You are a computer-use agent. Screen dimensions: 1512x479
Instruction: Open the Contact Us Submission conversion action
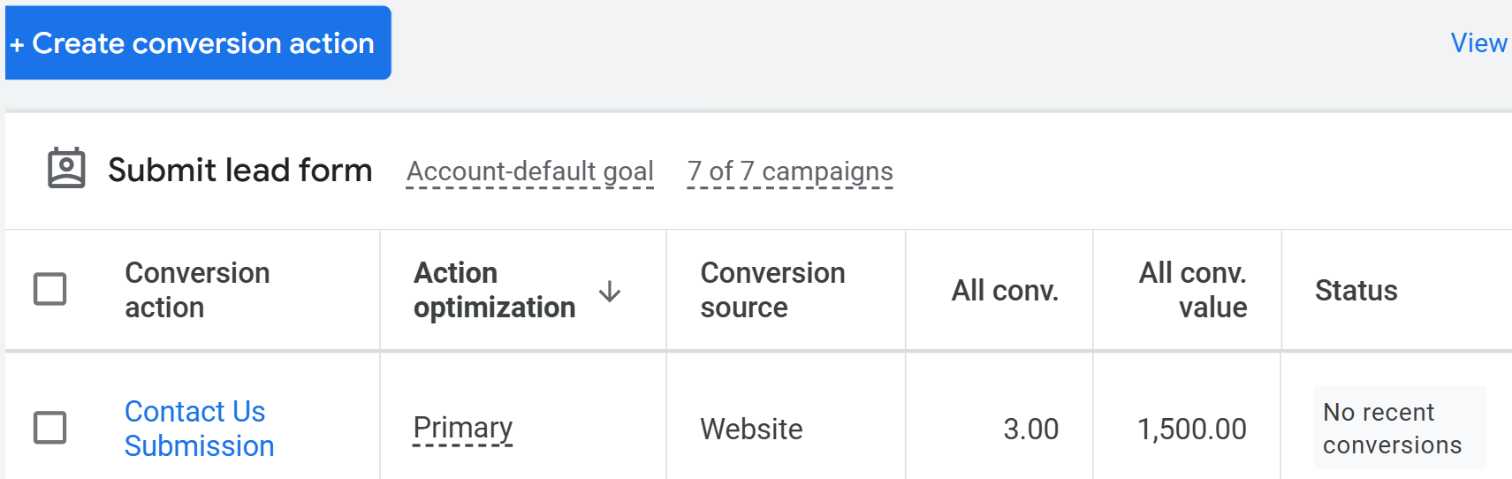(x=199, y=429)
